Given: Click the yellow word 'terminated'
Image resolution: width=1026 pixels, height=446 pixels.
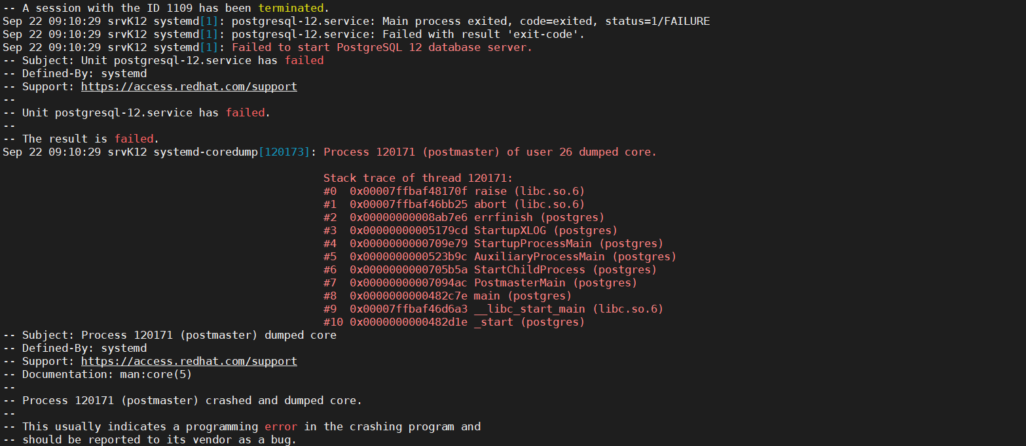Looking at the screenshot, I should point(291,8).
